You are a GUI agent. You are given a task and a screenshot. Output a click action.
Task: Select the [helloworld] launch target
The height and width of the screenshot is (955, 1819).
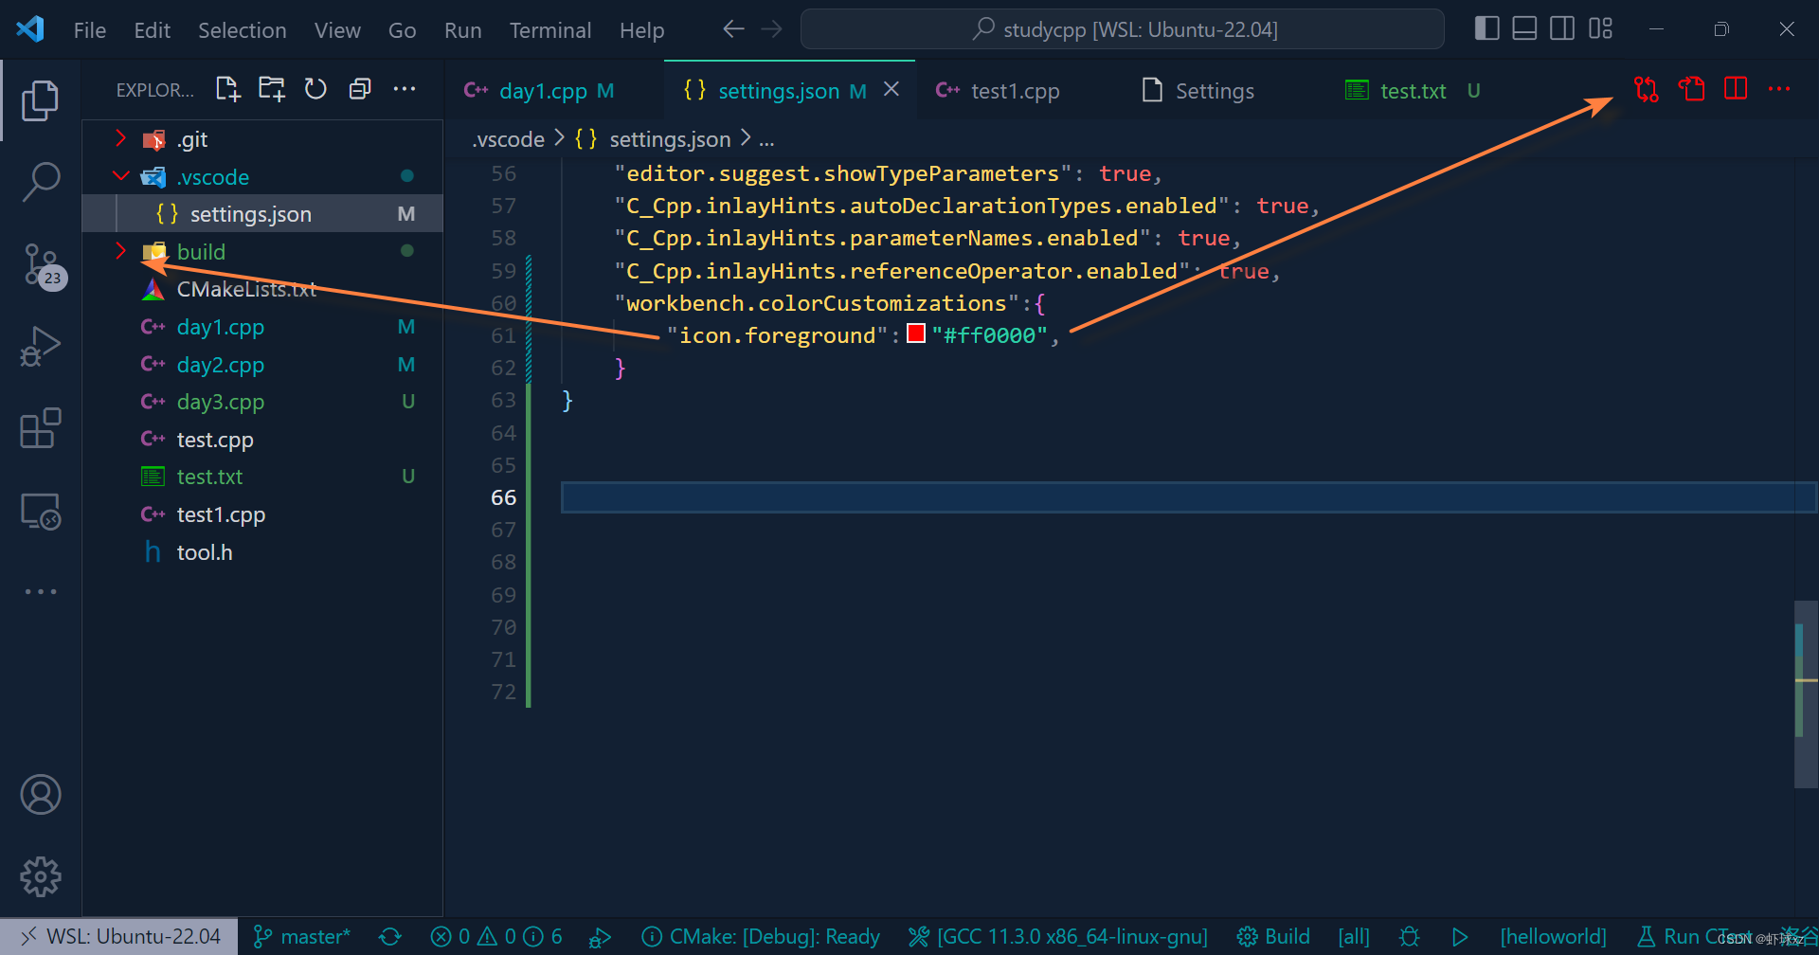tap(1553, 937)
